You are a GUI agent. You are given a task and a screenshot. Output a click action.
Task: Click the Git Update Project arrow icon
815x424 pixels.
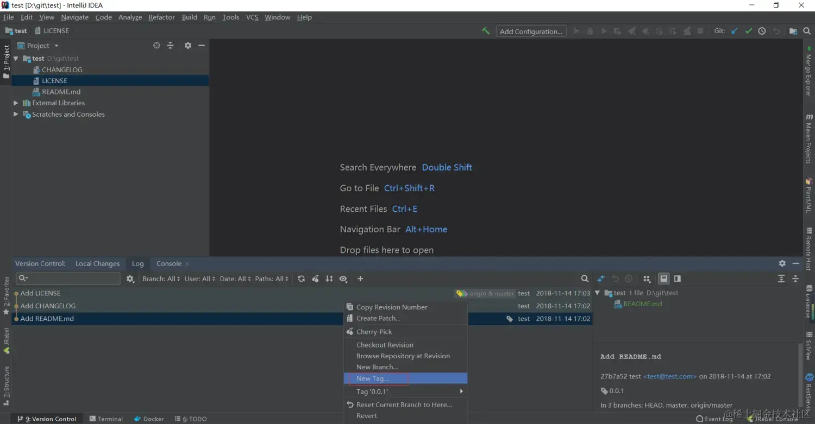pos(735,31)
